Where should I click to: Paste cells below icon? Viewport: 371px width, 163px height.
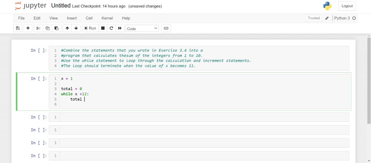click(56, 28)
